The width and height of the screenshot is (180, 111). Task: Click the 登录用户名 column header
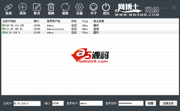click(x=58, y=21)
